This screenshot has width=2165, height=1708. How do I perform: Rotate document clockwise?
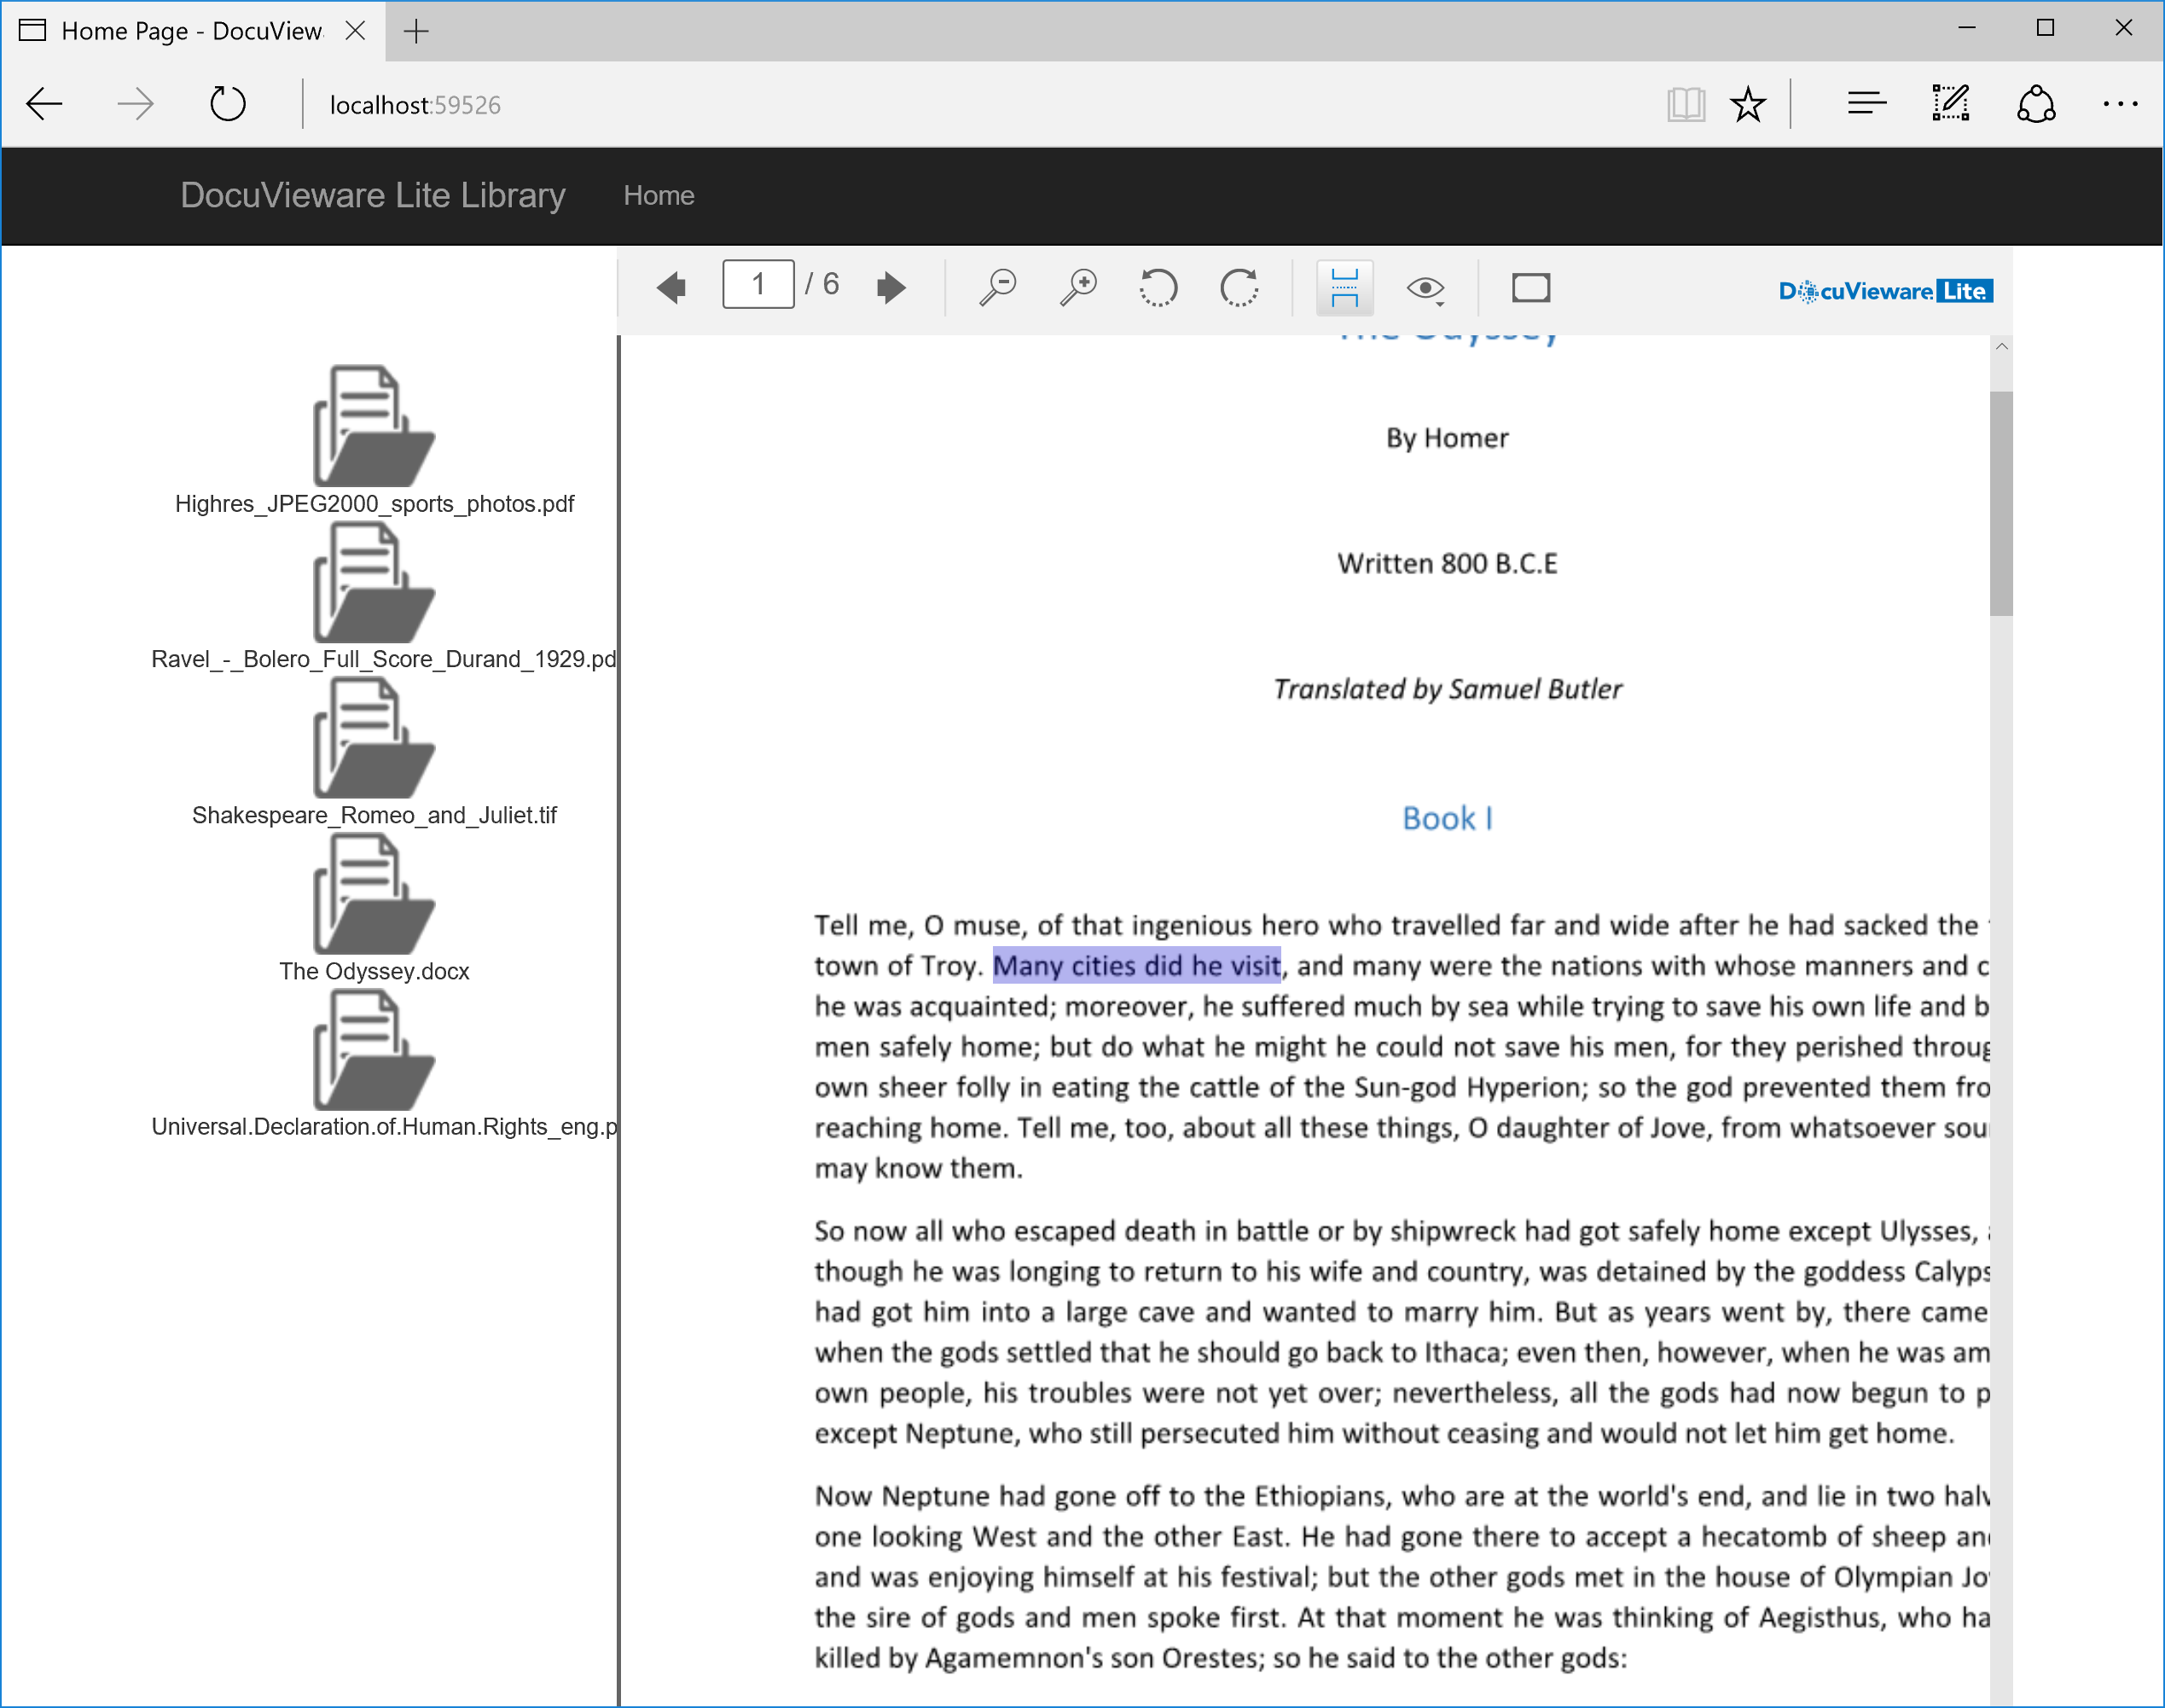1239,288
